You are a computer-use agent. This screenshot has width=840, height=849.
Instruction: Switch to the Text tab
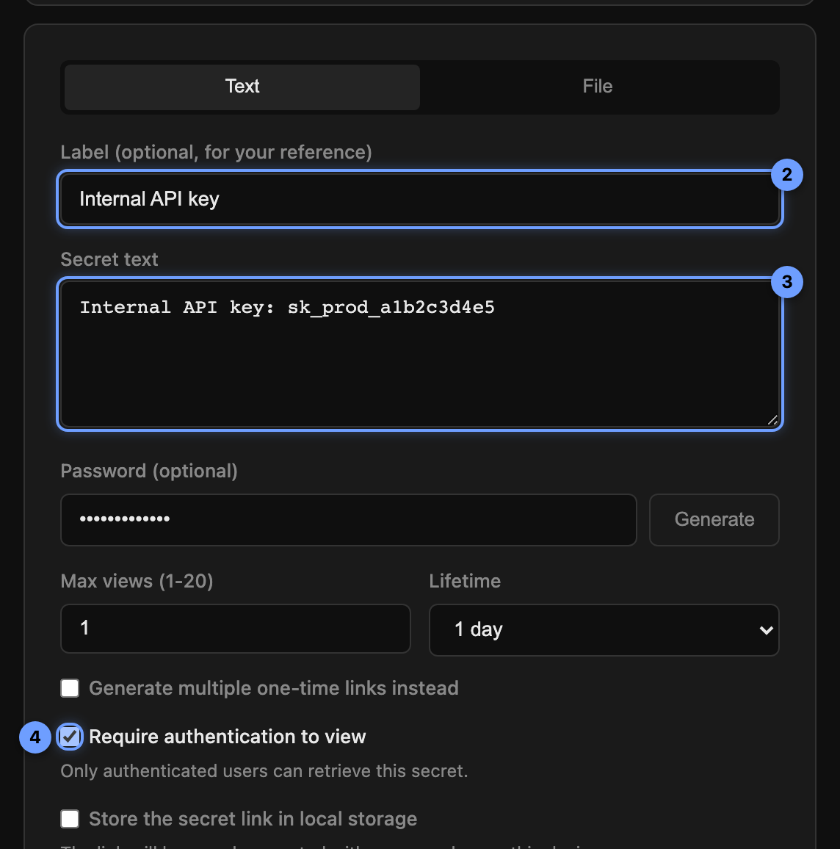(x=242, y=87)
